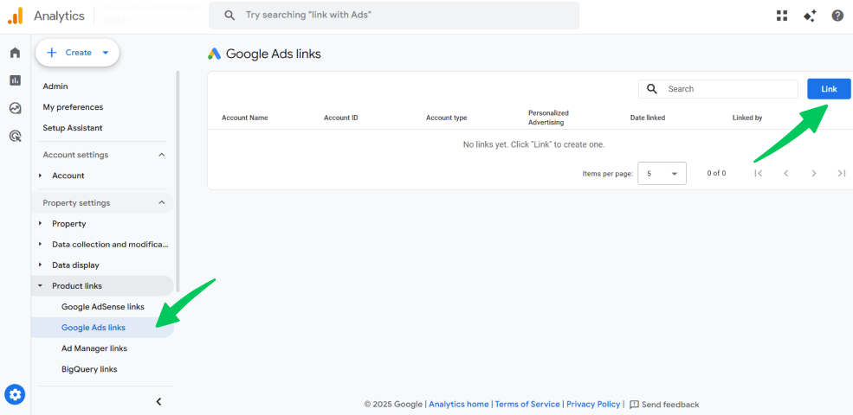Go to first page pagination icon
Screen dimensions: 853x415
759,173
